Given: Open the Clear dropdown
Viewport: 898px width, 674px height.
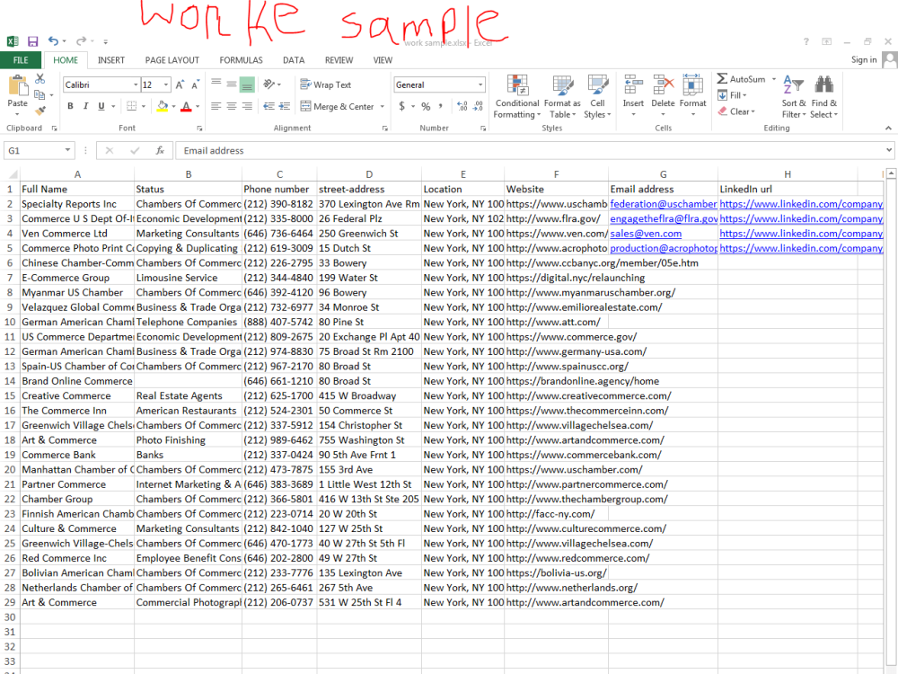Looking at the screenshot, I should 736,111.
